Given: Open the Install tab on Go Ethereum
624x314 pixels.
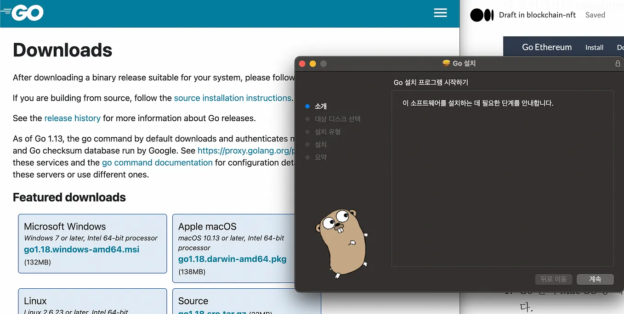Looking at the screenshot, I should coord(594,47).
